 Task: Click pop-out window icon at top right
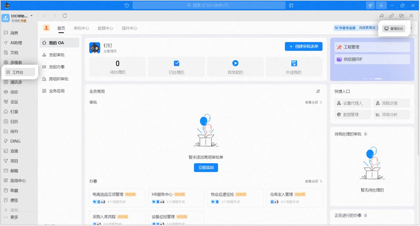pyautogui.click(x=401, y=16)
